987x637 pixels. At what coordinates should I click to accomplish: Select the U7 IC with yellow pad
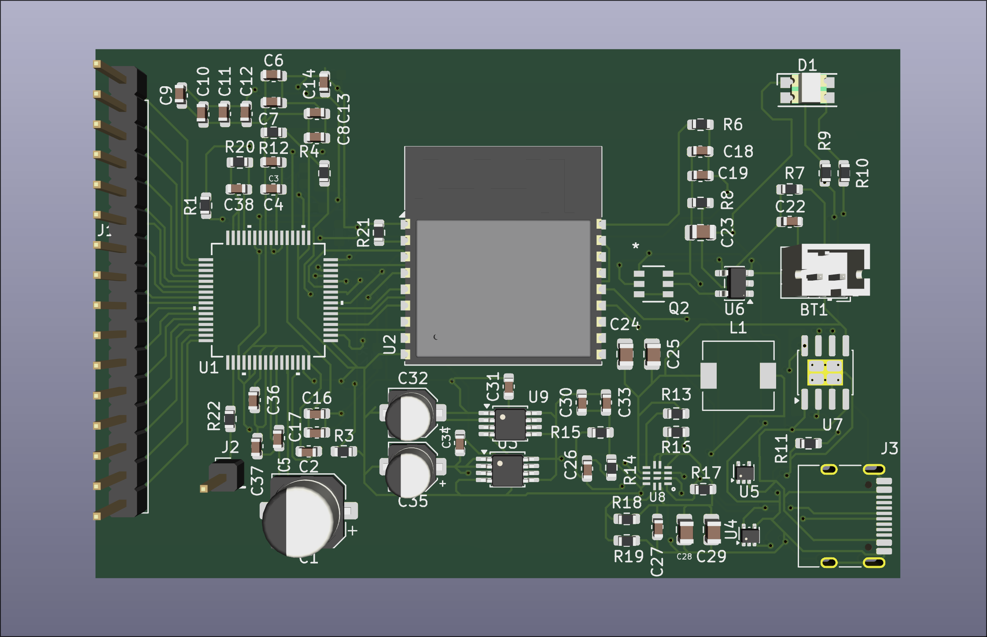point(825,372)
